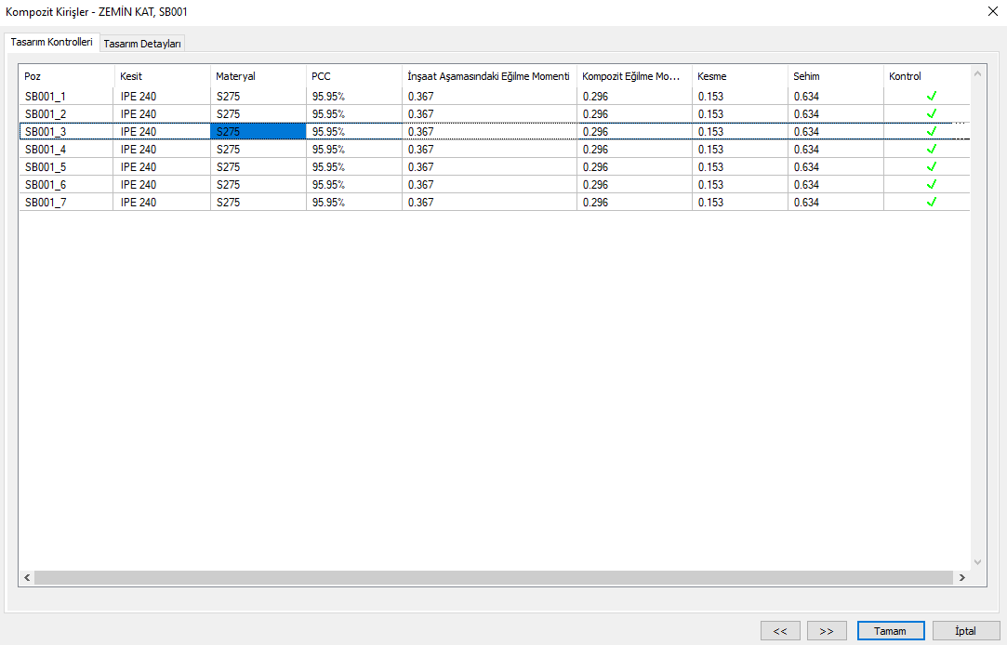Click green checkmark in SB001_7 row
Viewport: 1007px width, 645px height.
point(931,202)
